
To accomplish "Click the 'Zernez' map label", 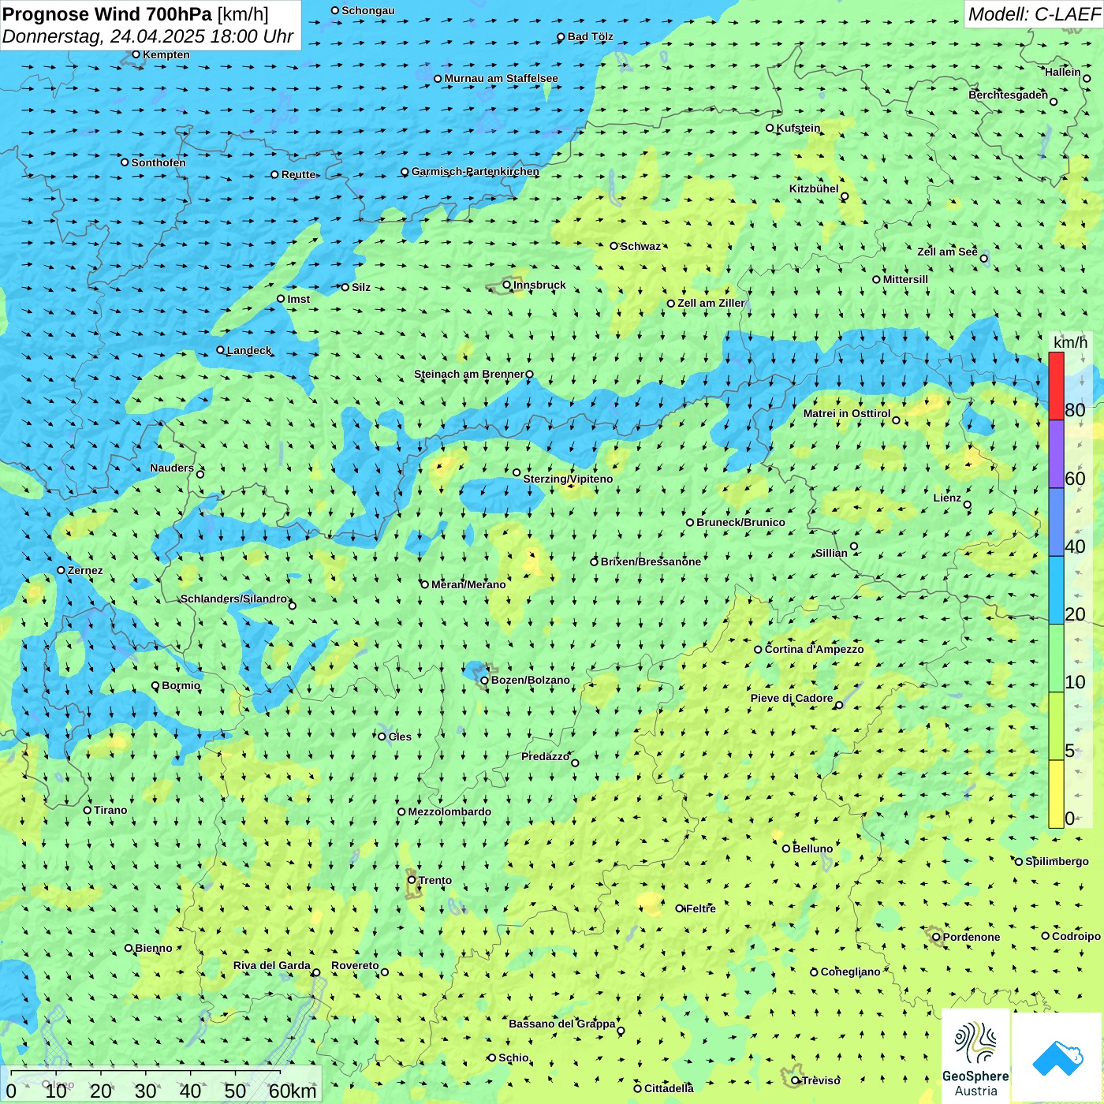I will point(85,570).
